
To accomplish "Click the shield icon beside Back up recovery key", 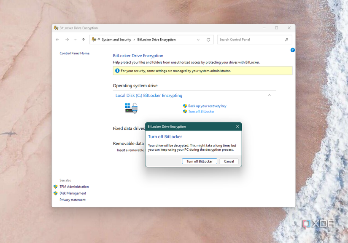I will coord(185,106).
